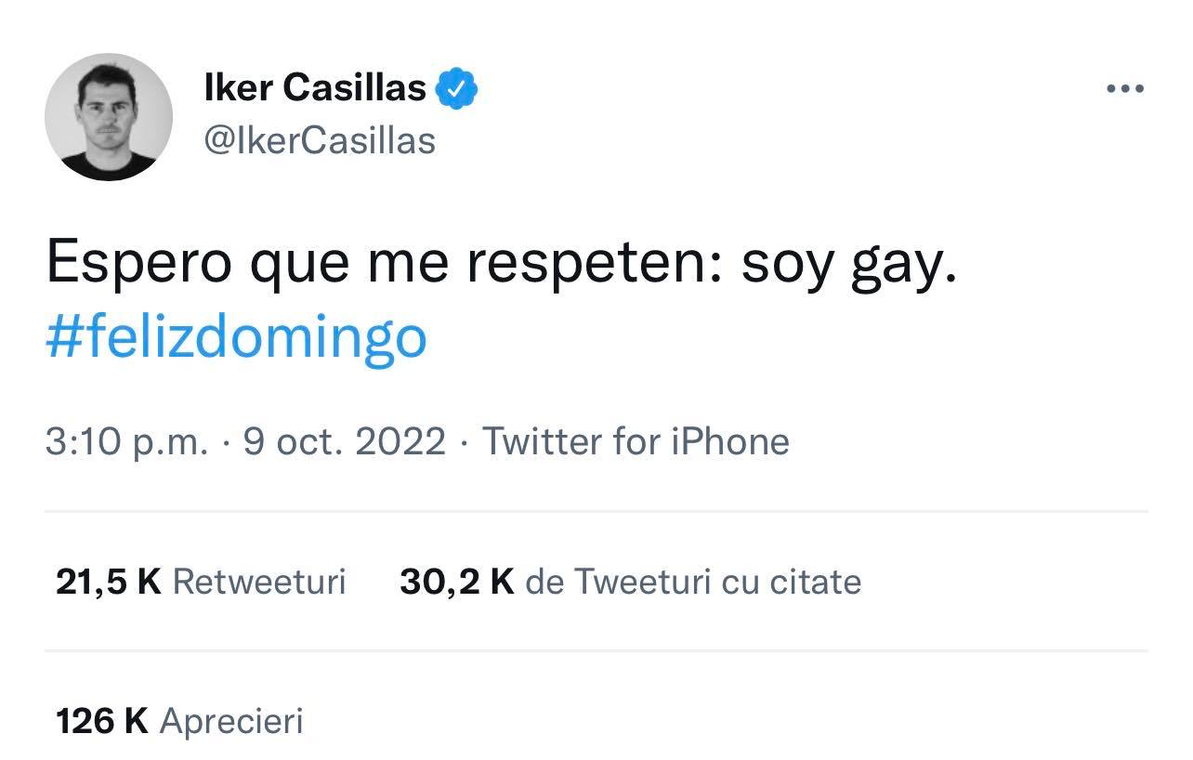
Task: Open Iker Casillas profile picture
Action: (109, 117)
